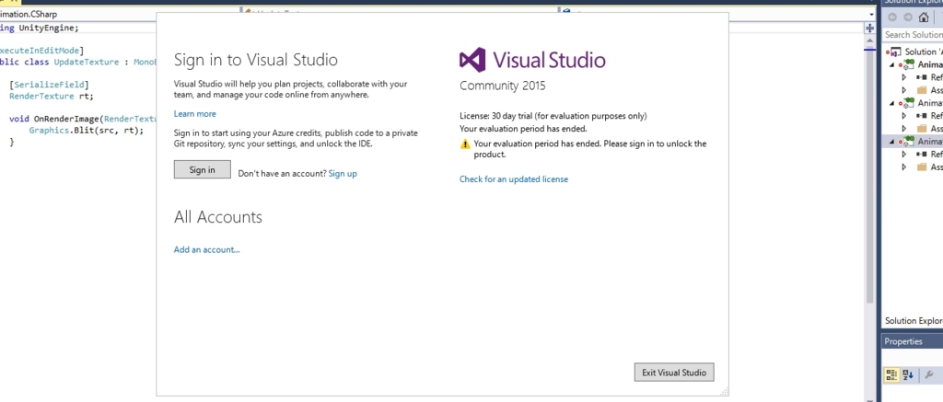Click the yellow warning icon in the license message

click(465, 144)
